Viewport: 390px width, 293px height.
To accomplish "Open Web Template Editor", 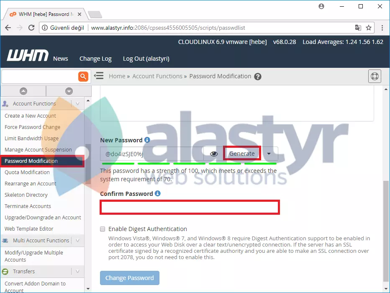I will [29, 229].
